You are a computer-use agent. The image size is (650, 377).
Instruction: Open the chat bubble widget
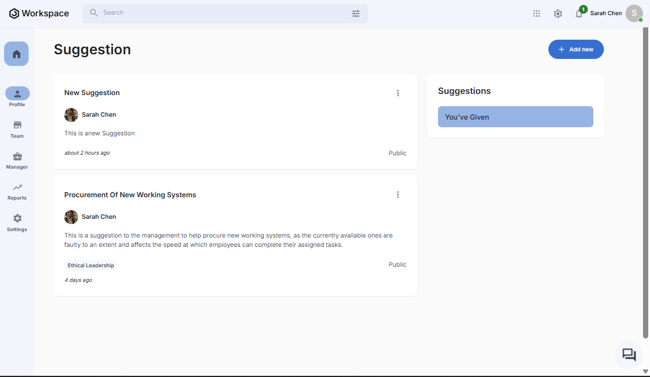pos(629,355)
